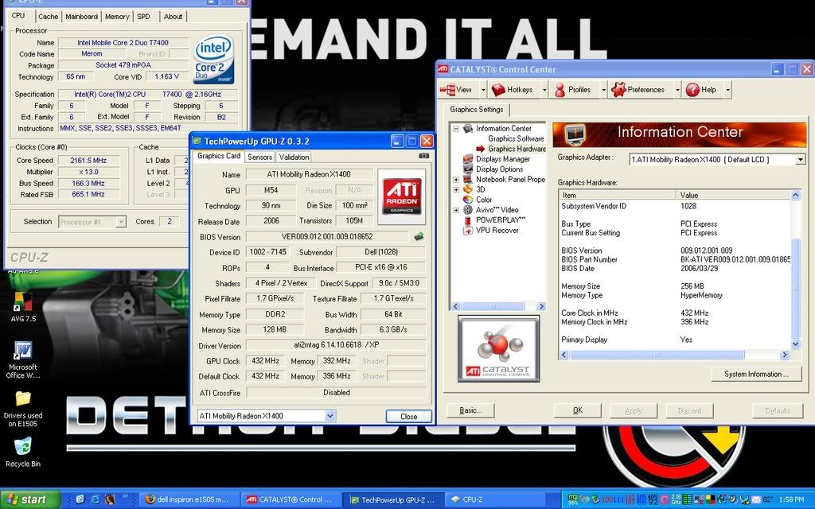The width and height of the screenshot is (815, 509).
Task: Click the Hotkeys toolbar button
Action: 513,90
